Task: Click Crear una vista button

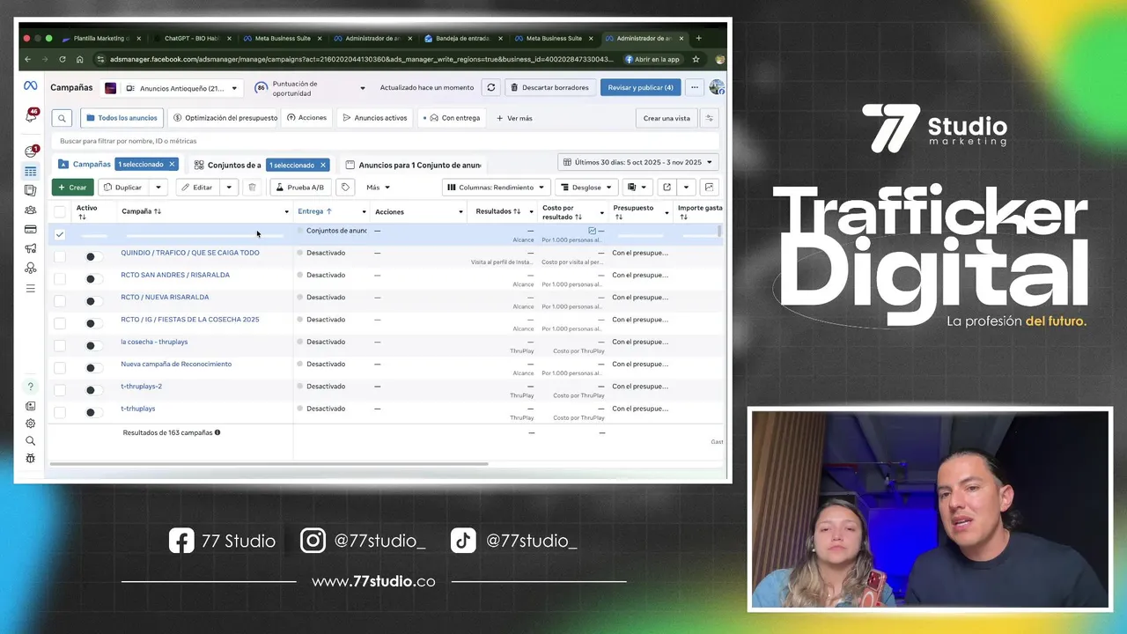Action: [667, 118]
